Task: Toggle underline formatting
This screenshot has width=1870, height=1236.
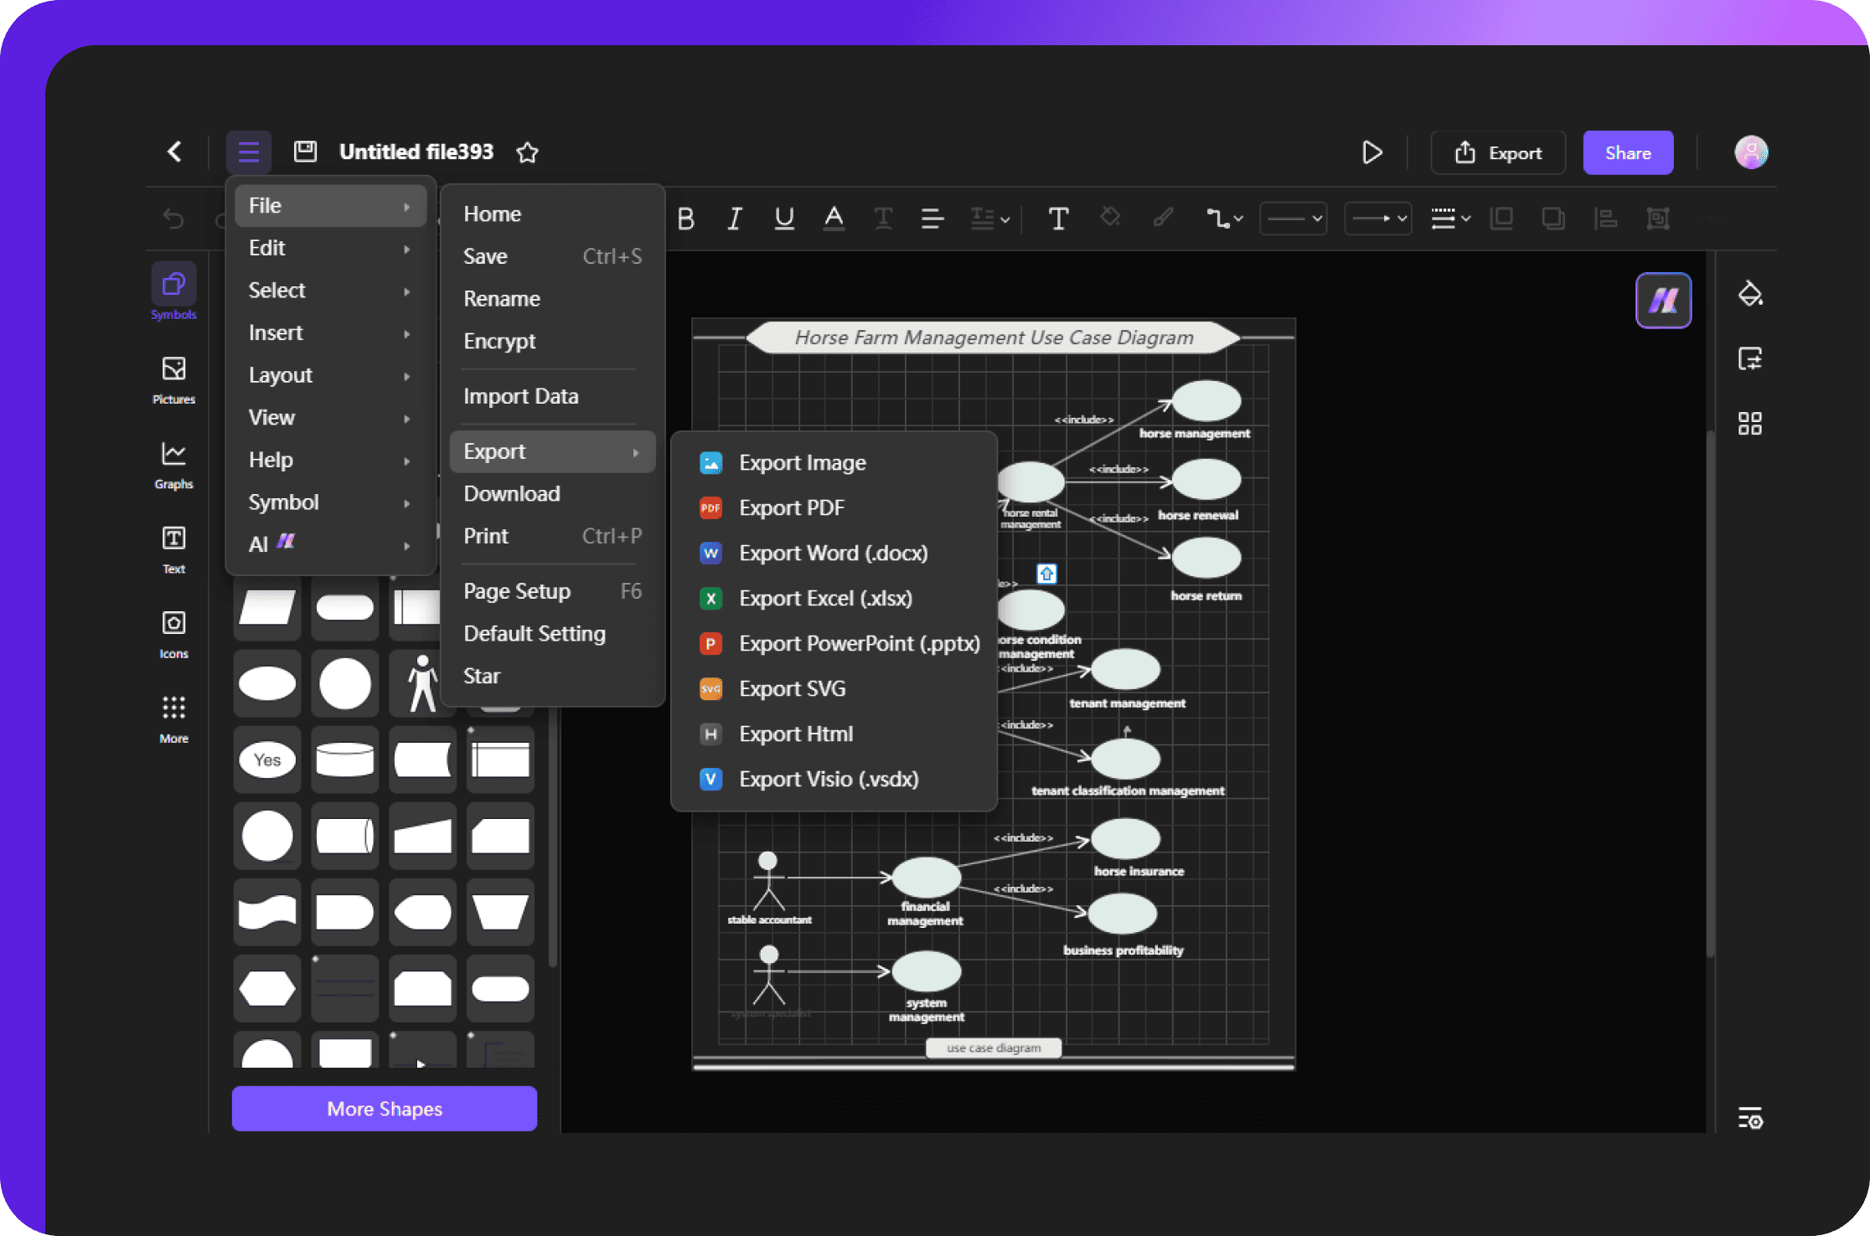Action: pos(784,219)
